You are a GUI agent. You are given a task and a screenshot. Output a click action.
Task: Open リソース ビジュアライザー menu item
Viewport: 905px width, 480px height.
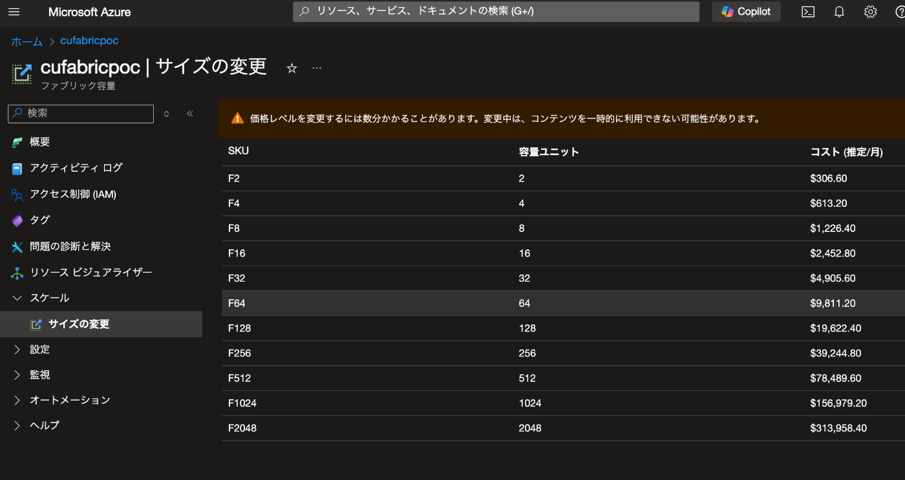click(x=91, y=273)
